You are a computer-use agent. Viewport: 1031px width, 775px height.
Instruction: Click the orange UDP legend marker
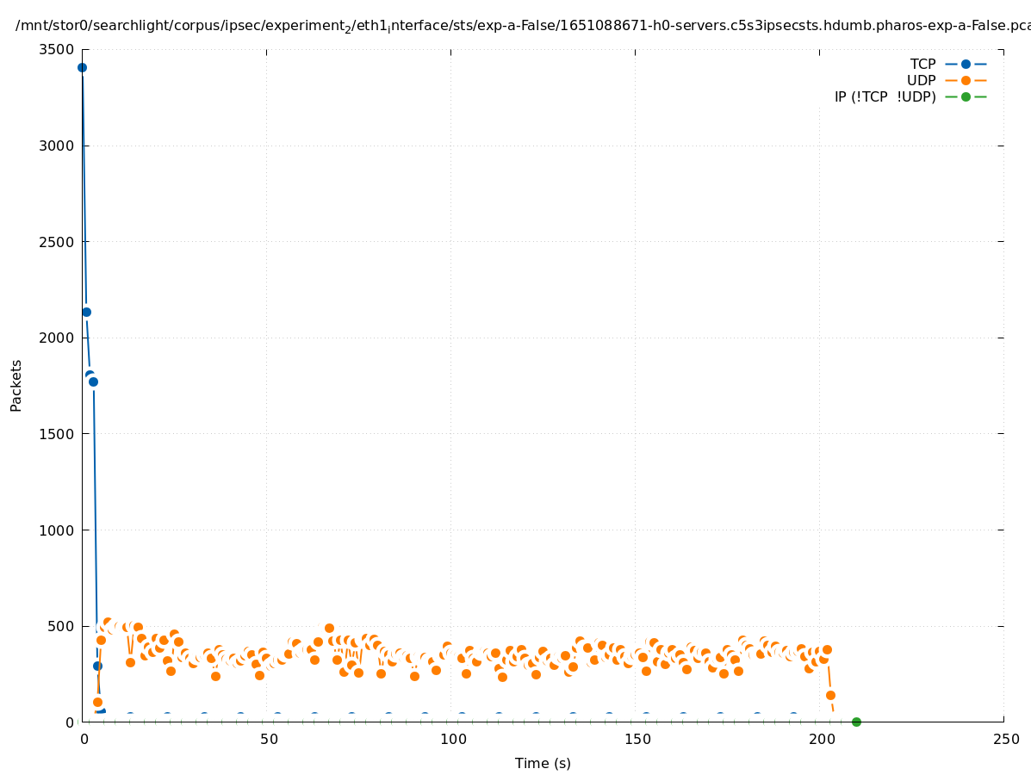pos(966,80)
